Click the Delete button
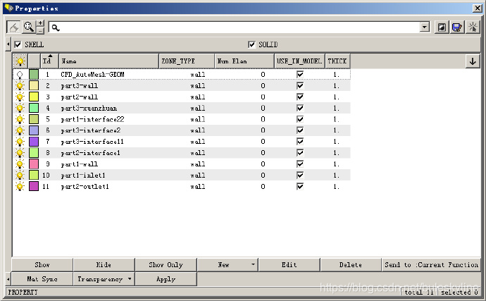Viewport: 486px width, 301px height. tap(350, 265)
